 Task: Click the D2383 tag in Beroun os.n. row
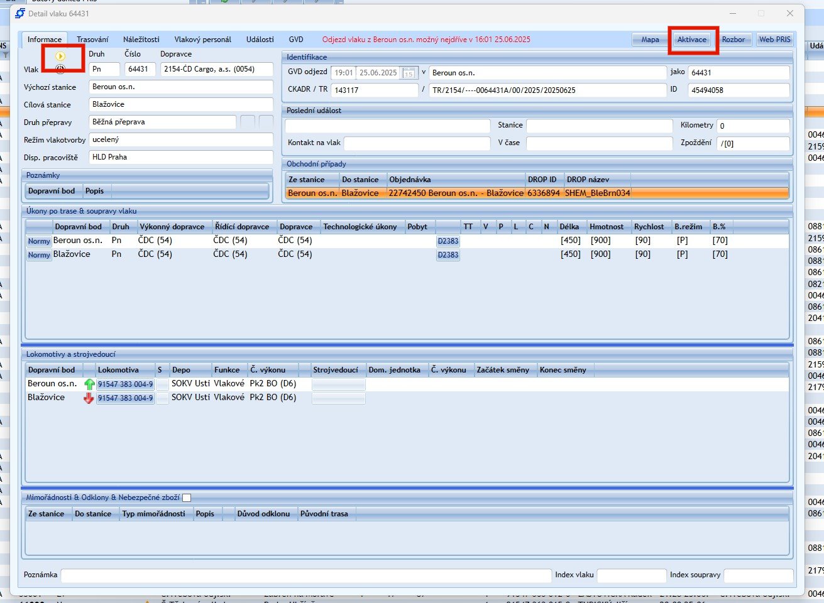pyautogui.click(x=448, y=241)
